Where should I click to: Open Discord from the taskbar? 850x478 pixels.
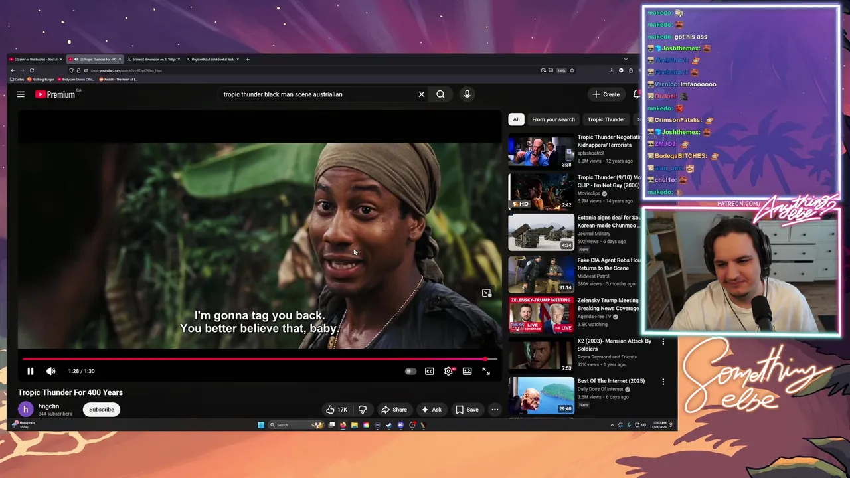coord(400,425)
